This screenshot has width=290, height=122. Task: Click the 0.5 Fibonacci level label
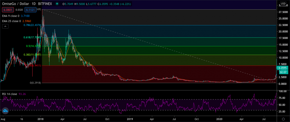[33, 46]
